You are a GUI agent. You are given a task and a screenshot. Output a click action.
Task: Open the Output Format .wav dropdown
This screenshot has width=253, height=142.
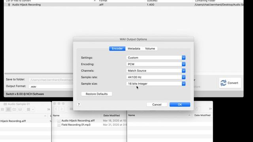[51, 86]
